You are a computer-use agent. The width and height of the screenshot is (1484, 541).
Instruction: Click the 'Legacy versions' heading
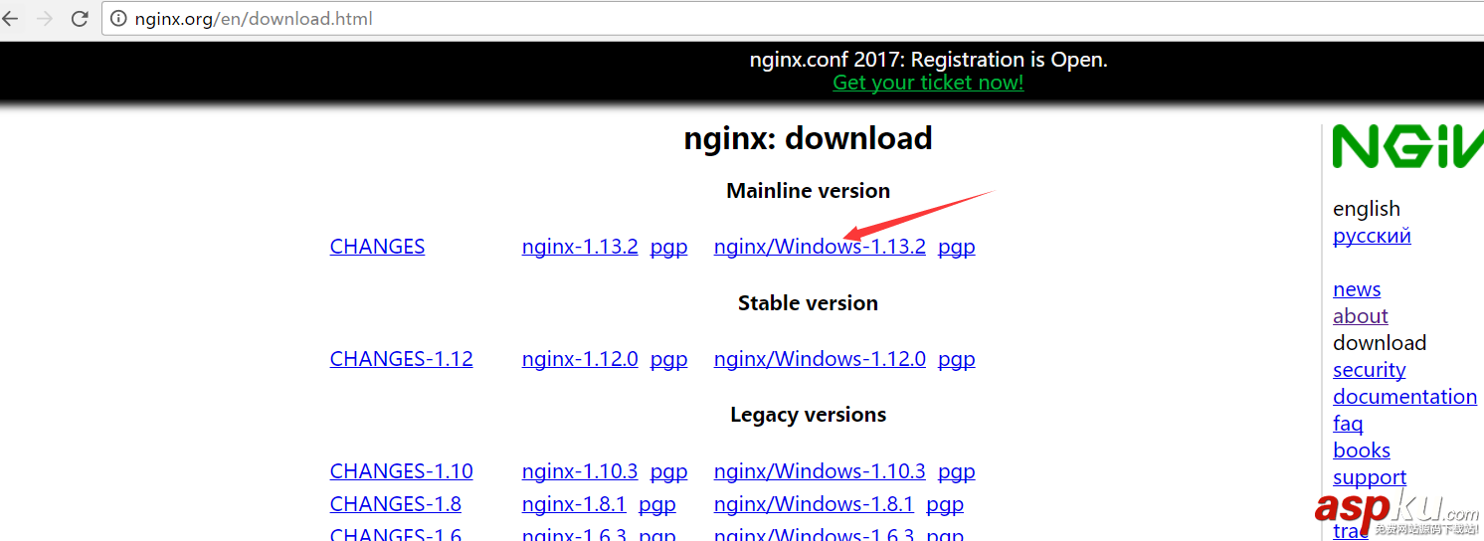(808, 415)
